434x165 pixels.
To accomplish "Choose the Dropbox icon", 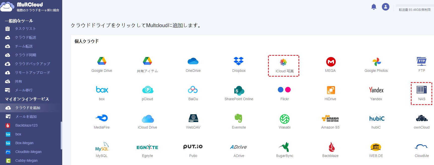I will tap(239, 61).
